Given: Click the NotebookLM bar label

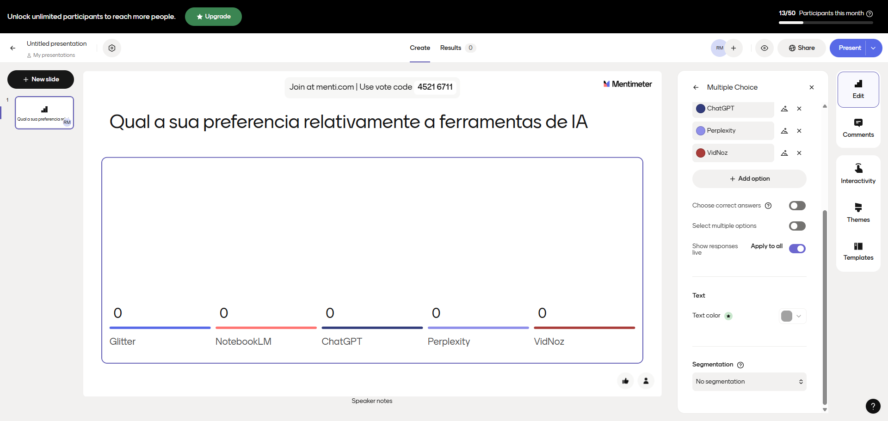Looking at the screenshot, I should click(x=243, y=342).
